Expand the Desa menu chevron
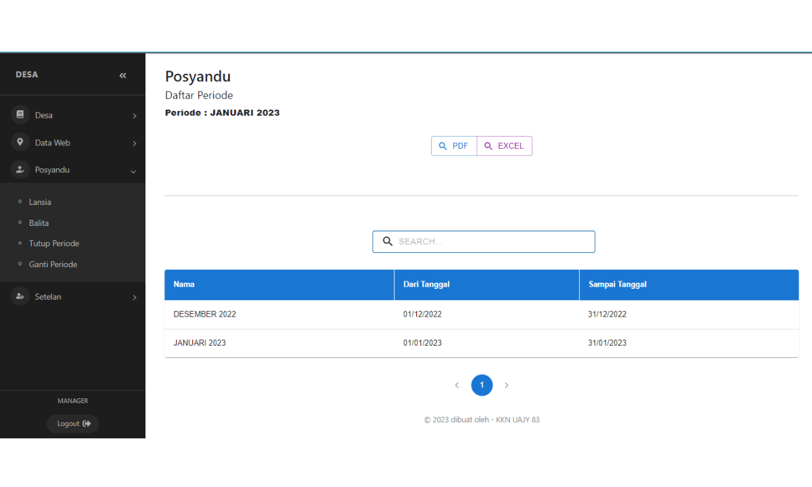Image resolution: width=812 pixels, height=487 pixels. tap(134, 116)
